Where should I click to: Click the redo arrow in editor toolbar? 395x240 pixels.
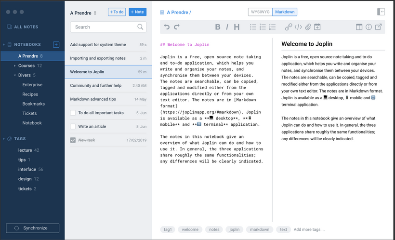click(177, 27)
